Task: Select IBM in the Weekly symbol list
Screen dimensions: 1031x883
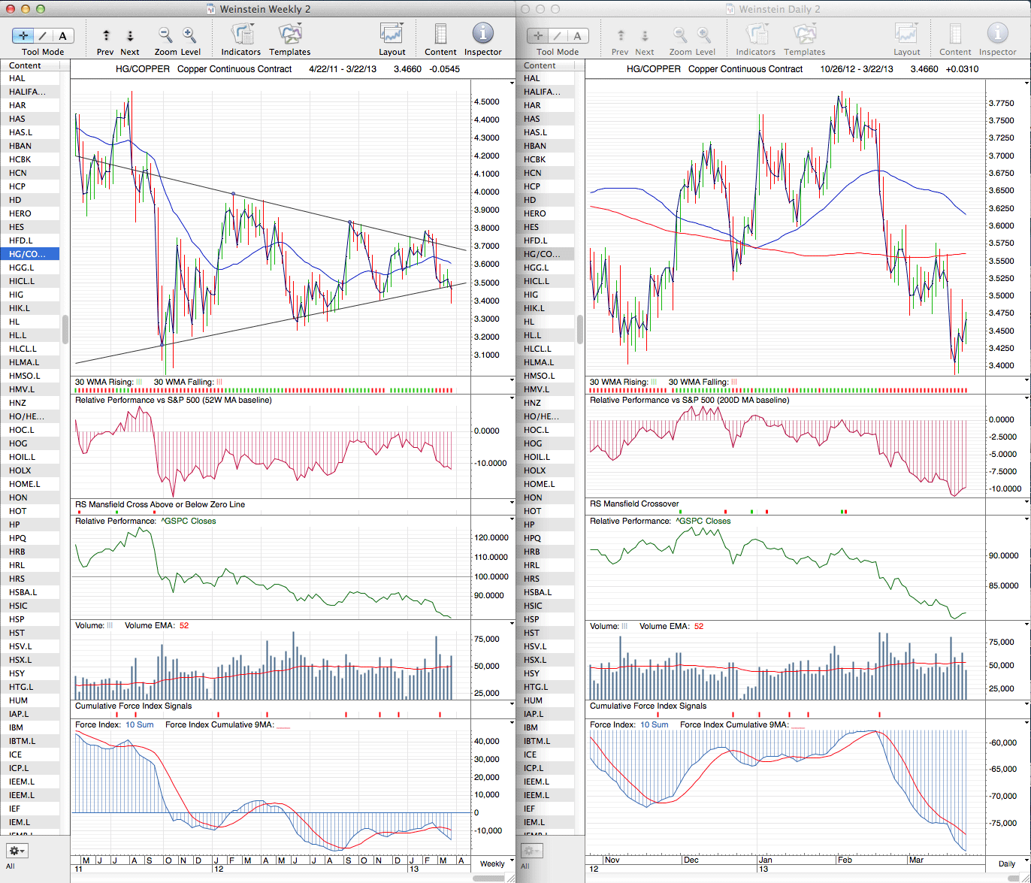Action: point(17,727)
